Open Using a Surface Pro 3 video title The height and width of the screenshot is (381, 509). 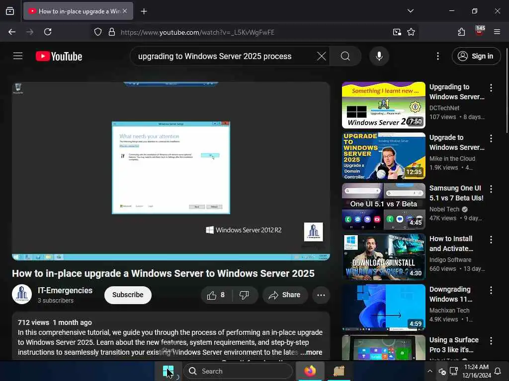coord(454,345)
